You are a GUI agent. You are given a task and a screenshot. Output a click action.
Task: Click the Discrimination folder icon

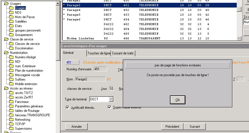point(11,48)
